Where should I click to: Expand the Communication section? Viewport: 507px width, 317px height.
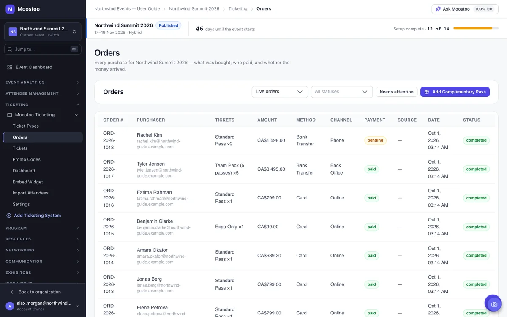(x=43, y=262)
